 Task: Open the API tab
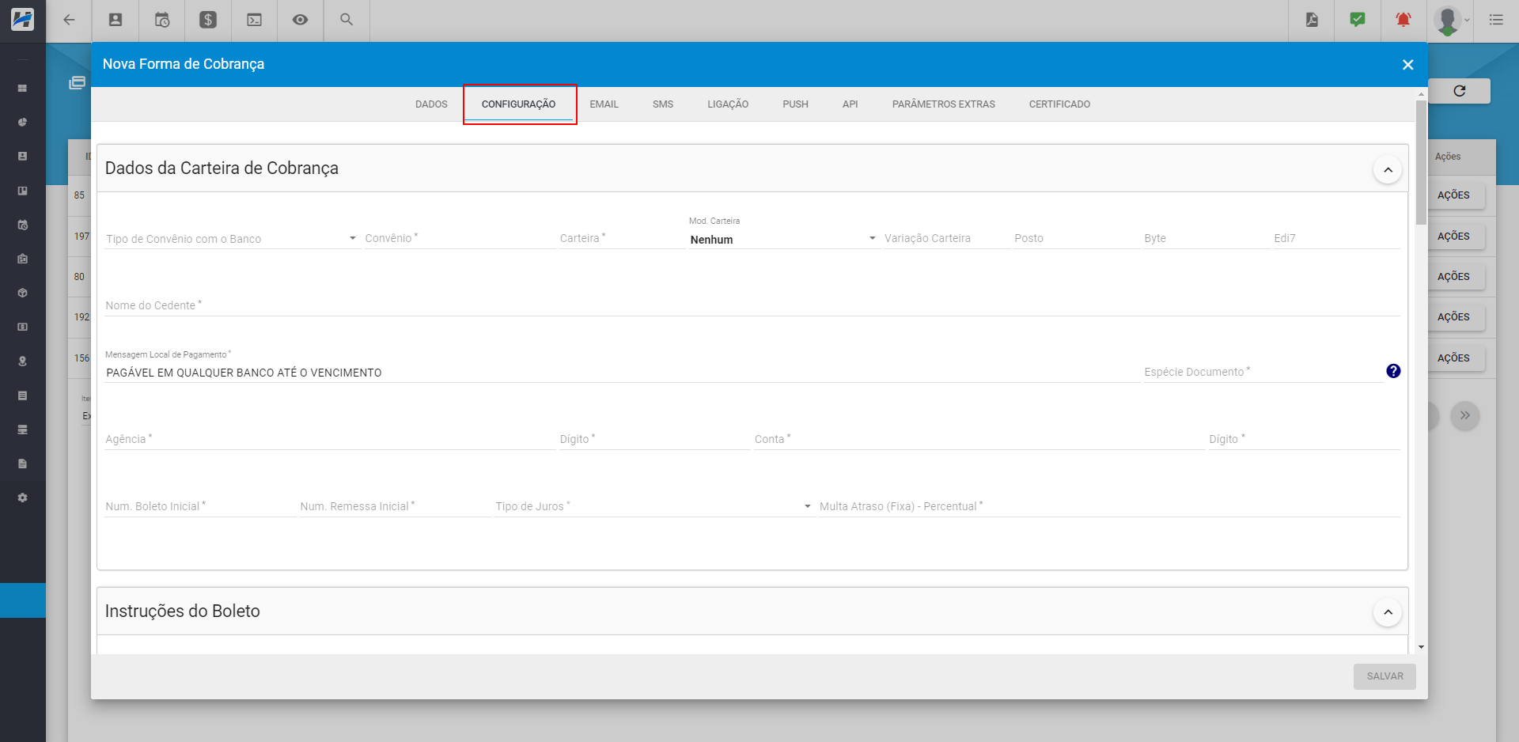(850, 104)
